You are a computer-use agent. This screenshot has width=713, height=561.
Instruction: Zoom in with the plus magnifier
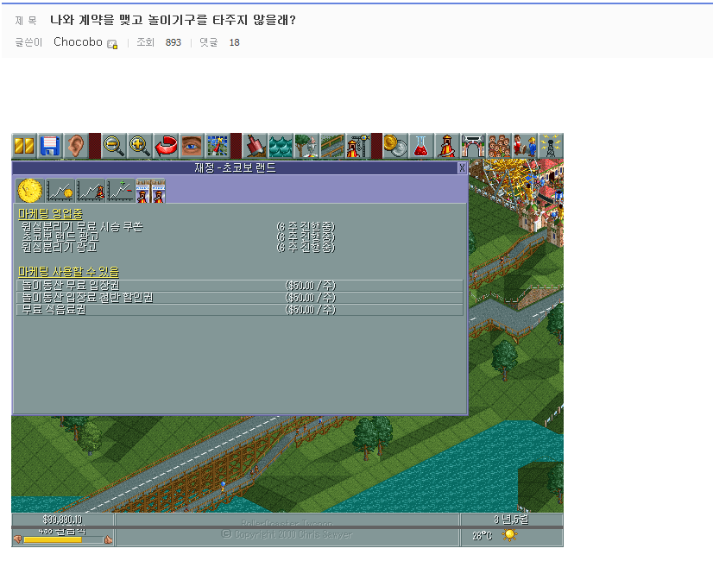[140, 146]
